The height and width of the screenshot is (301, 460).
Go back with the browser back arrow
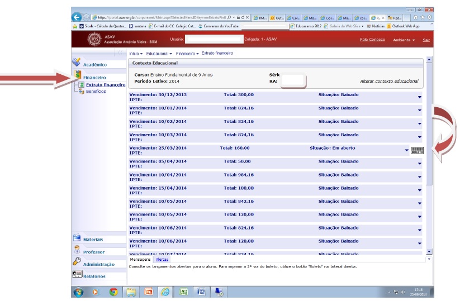[x=77, y=17]
